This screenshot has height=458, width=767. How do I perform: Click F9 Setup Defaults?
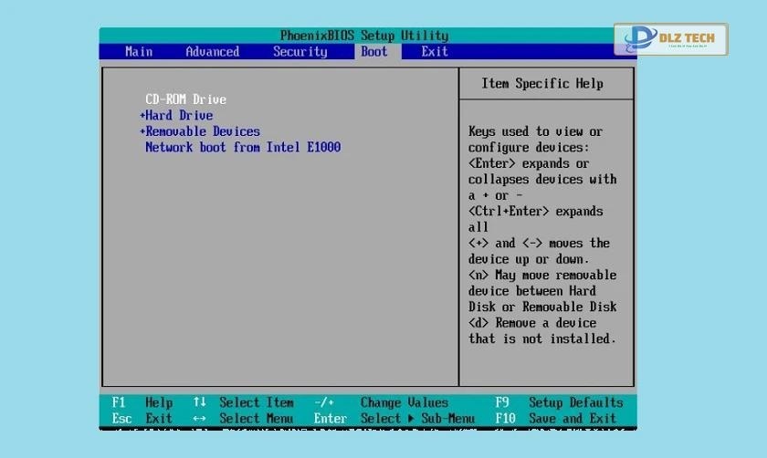pos(559,402)
